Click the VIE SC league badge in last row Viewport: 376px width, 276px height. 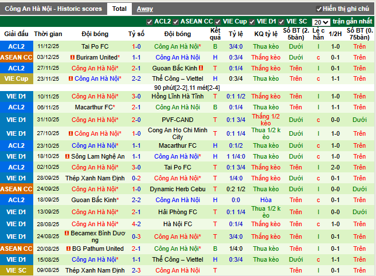(x=16, y=270)
